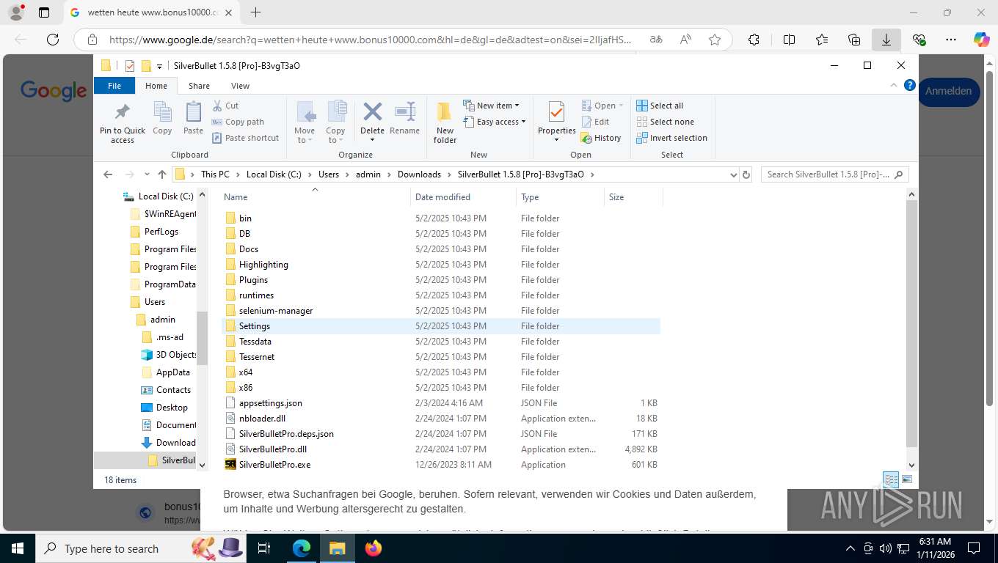Viewport: 998px width, 563px height.
Task: Sort by the Size column header
Action: tap(633, 196)
